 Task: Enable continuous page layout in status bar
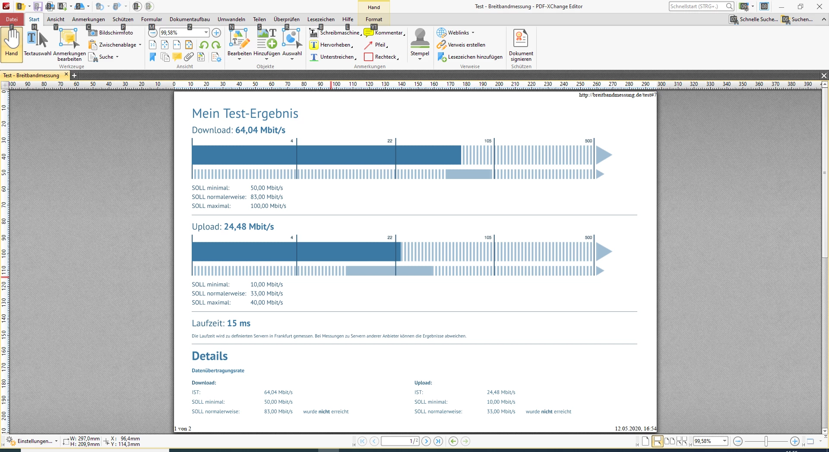(x=658, y=441)
